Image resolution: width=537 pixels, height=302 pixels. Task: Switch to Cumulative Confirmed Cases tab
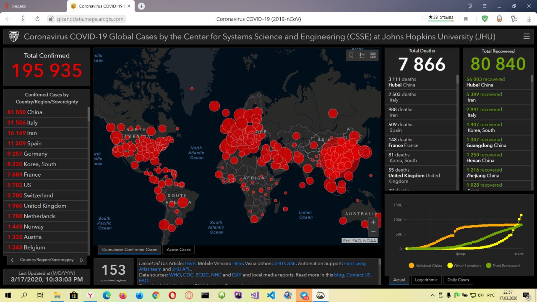[129, 250]
